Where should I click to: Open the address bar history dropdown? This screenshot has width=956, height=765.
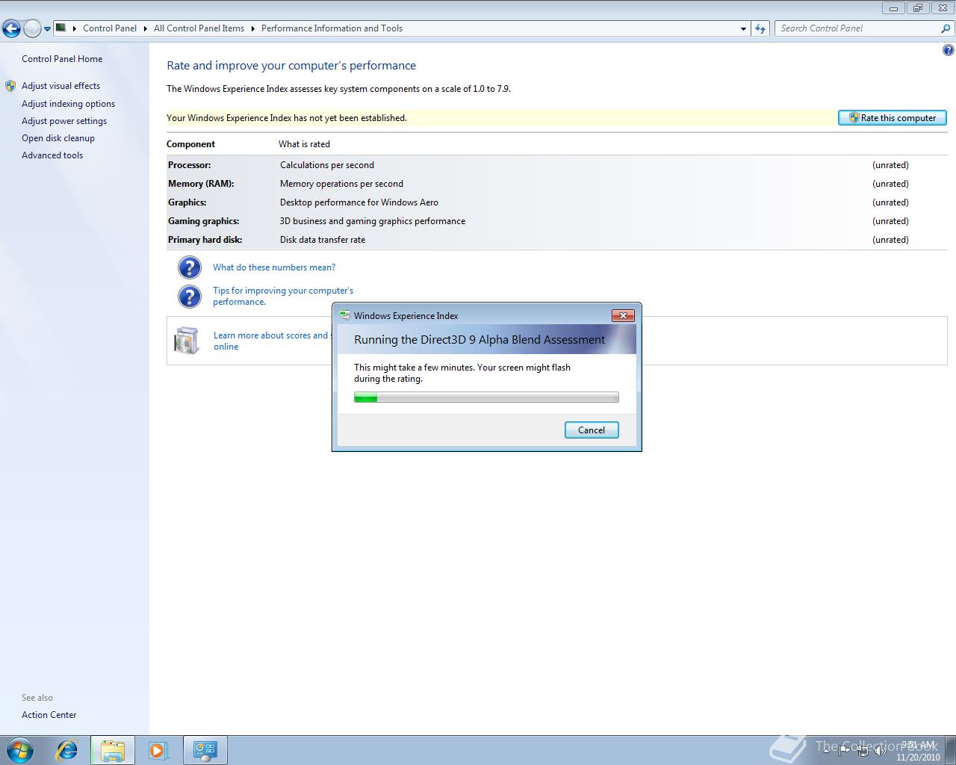tap(743, 28)
